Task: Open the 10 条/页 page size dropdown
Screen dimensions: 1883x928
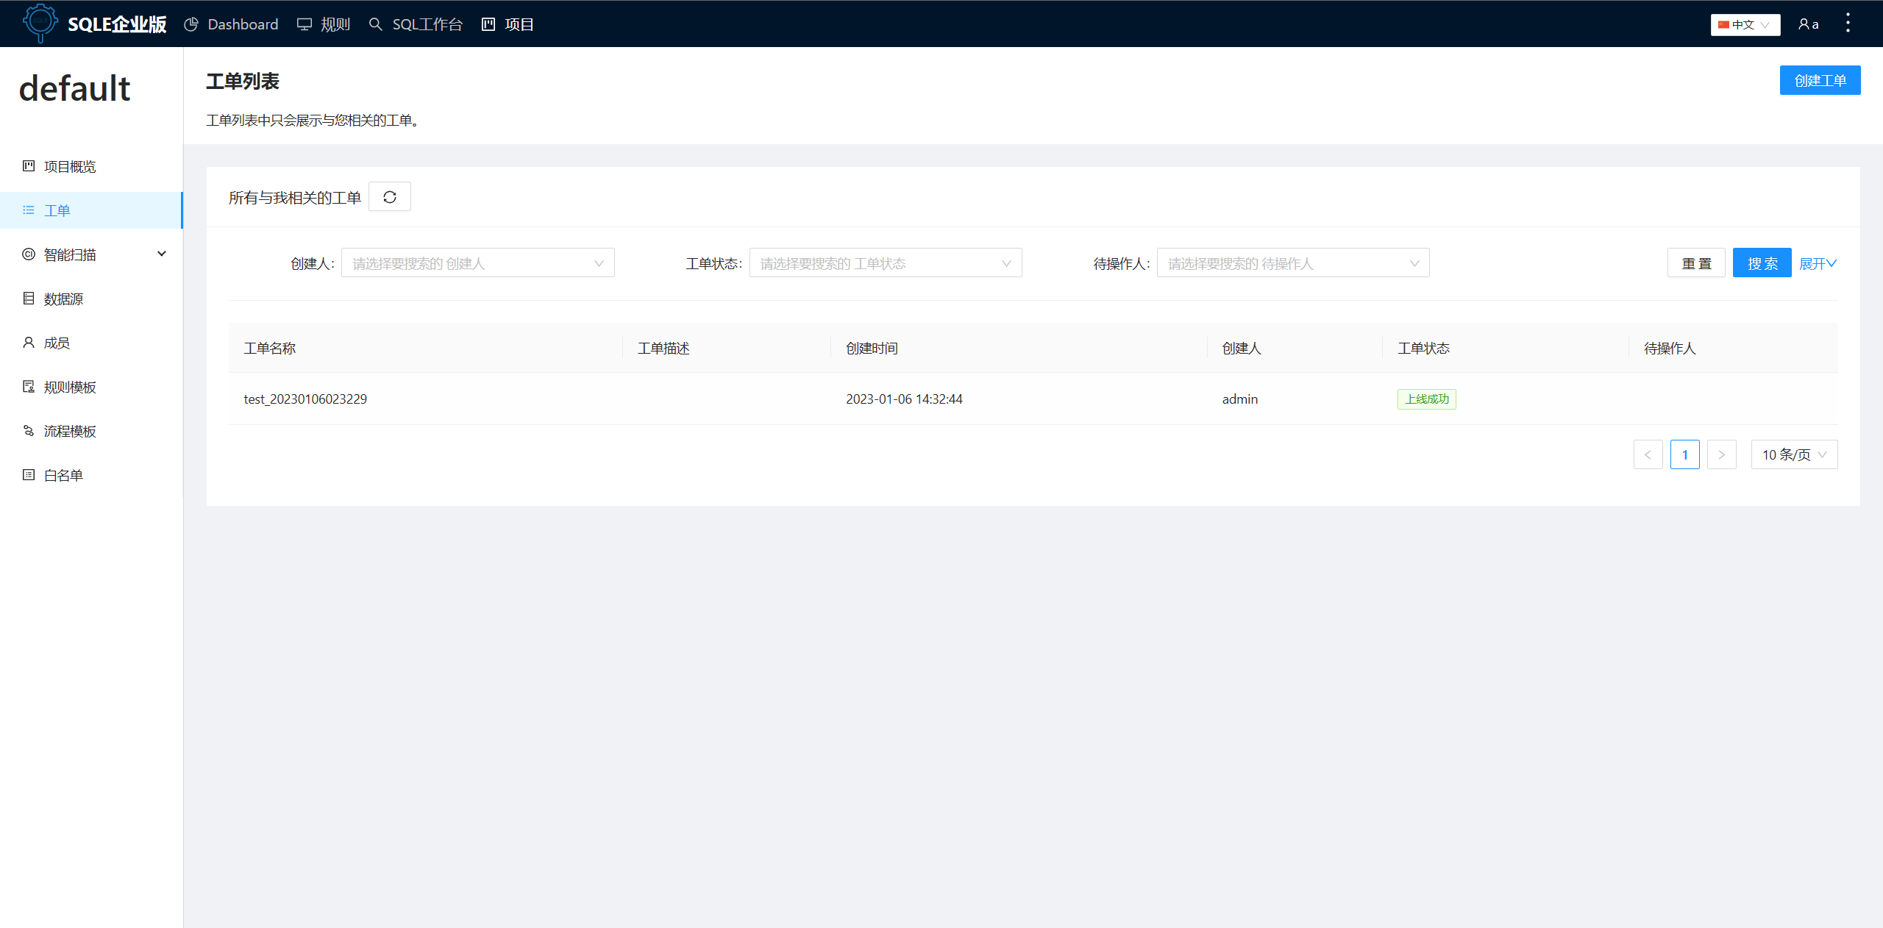Action: pyautogui.click(x=1794, y=454)
